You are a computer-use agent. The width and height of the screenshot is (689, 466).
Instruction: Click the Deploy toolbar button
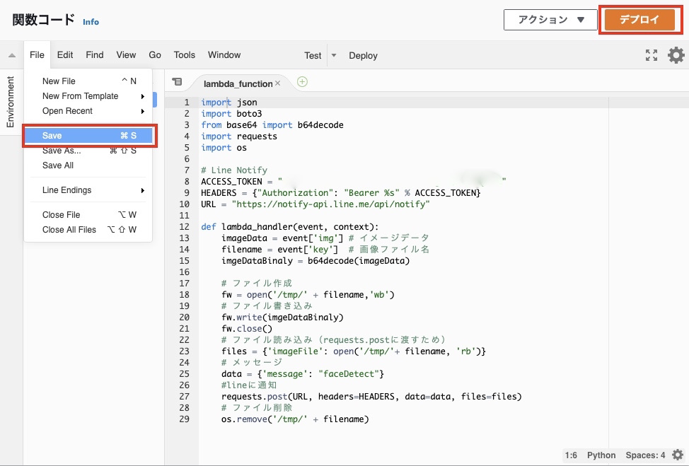point(363,56)
